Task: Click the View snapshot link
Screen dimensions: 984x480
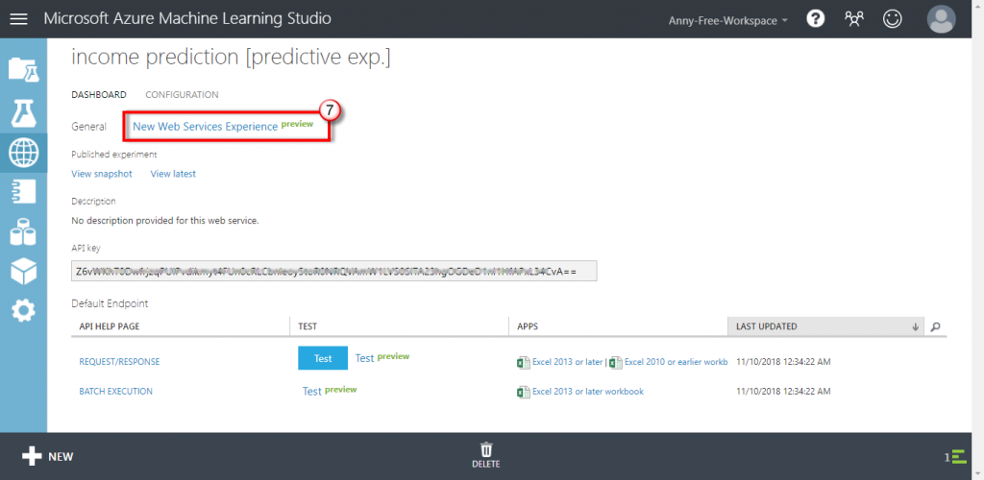Action: click(x=102, y=174)
